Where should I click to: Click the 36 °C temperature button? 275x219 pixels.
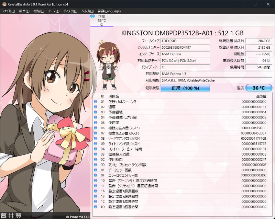pos(259,88)
